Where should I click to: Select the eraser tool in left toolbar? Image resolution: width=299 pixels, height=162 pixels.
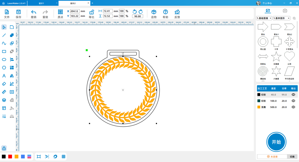pos(4,84)
